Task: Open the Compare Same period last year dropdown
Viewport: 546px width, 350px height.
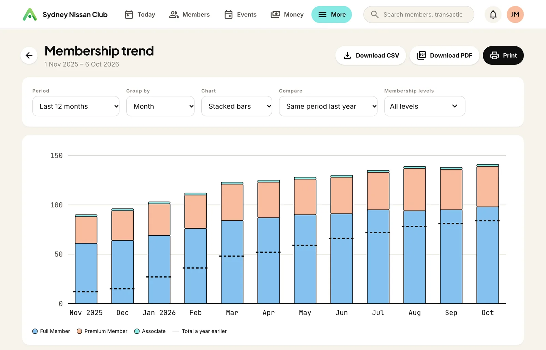Action: (328, 106)
